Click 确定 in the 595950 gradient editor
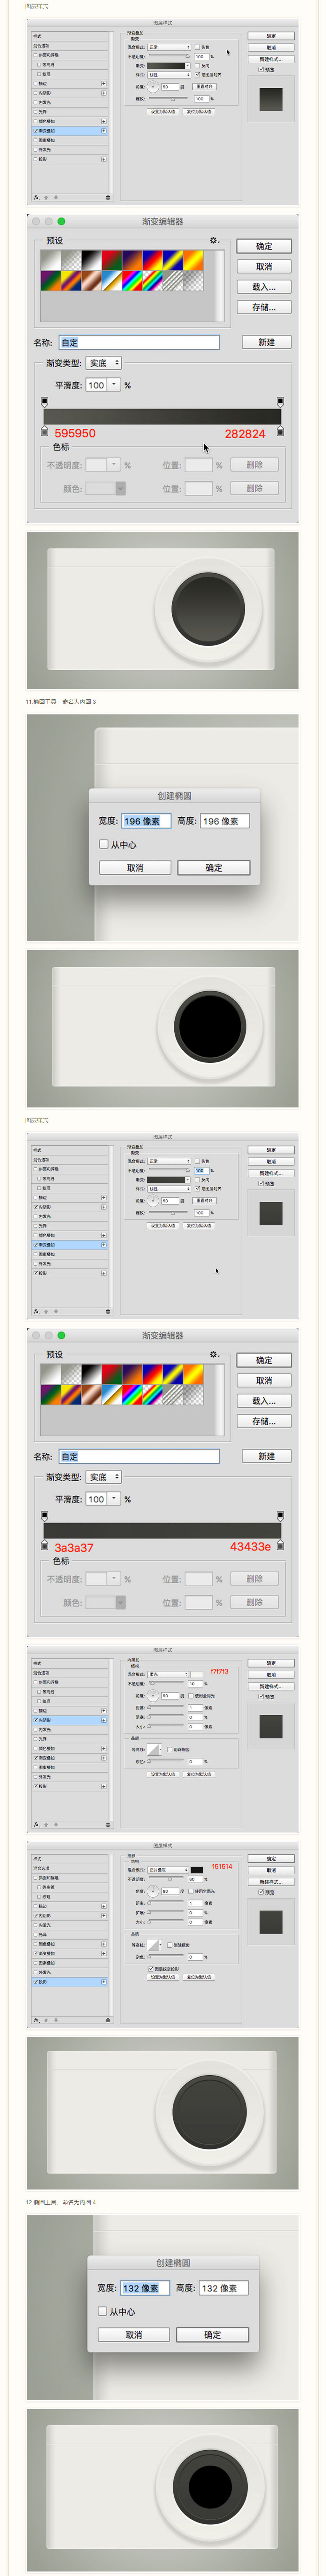Image resolution: width=326 pixels, height=2576 pixels. coord(264,246)
